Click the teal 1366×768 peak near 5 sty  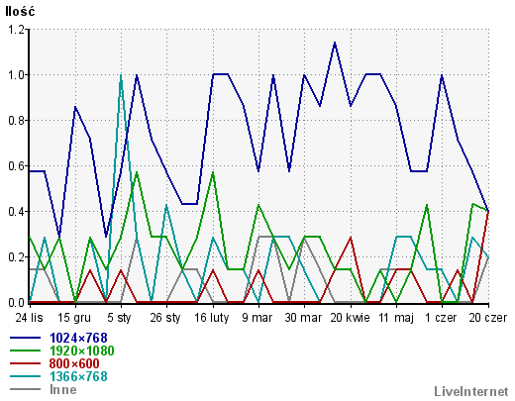click(x=121, y=75)
